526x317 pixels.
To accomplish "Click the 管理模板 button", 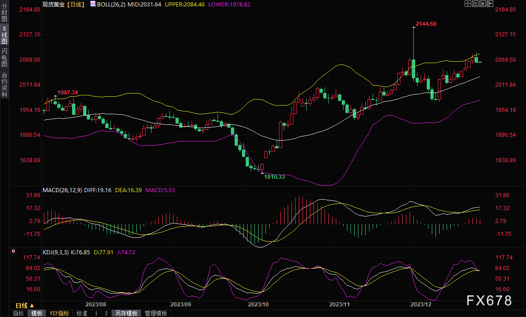I will (156, 313).
